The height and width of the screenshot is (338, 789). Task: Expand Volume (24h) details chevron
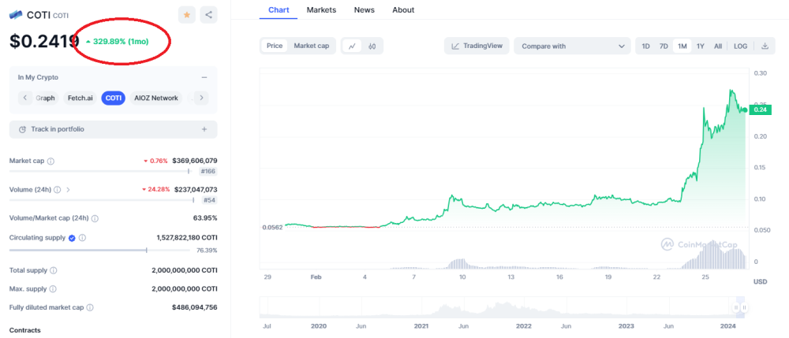(x=68, y=190)
